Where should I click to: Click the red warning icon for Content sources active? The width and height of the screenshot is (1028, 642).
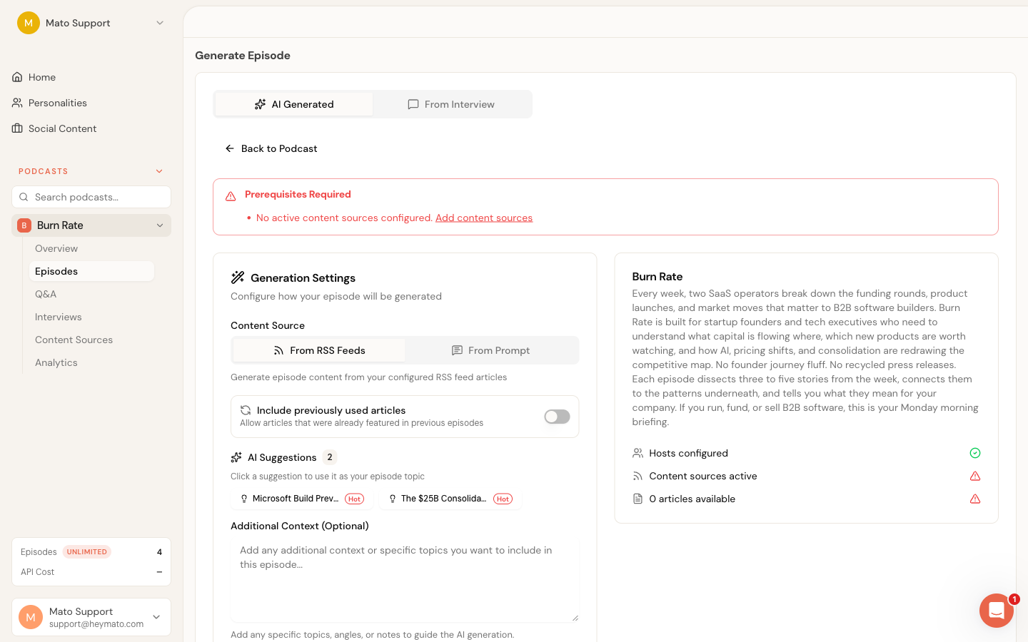[x=975, y=476]
